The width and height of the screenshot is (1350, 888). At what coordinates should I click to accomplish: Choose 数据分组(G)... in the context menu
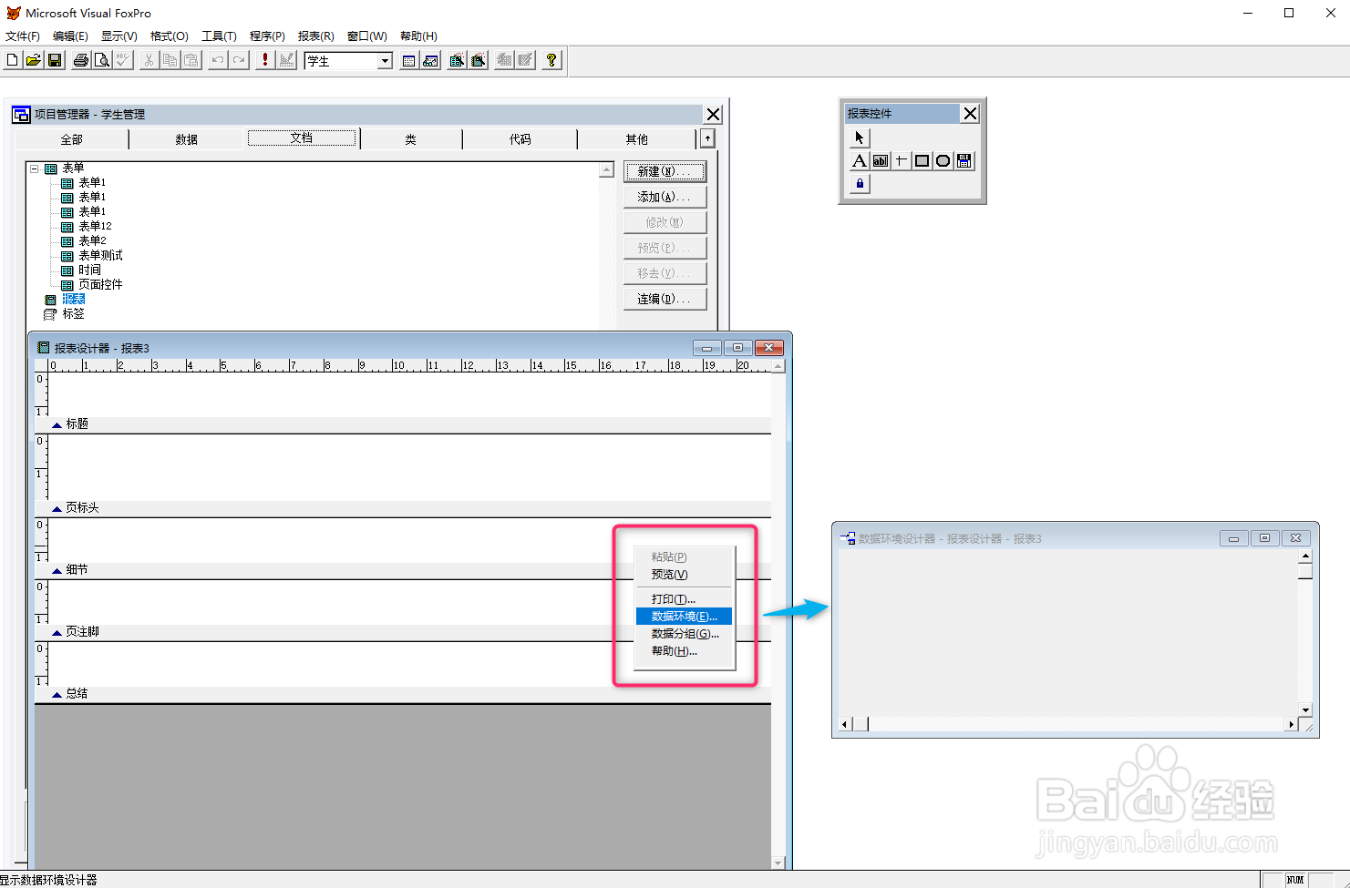pos(684,634)
